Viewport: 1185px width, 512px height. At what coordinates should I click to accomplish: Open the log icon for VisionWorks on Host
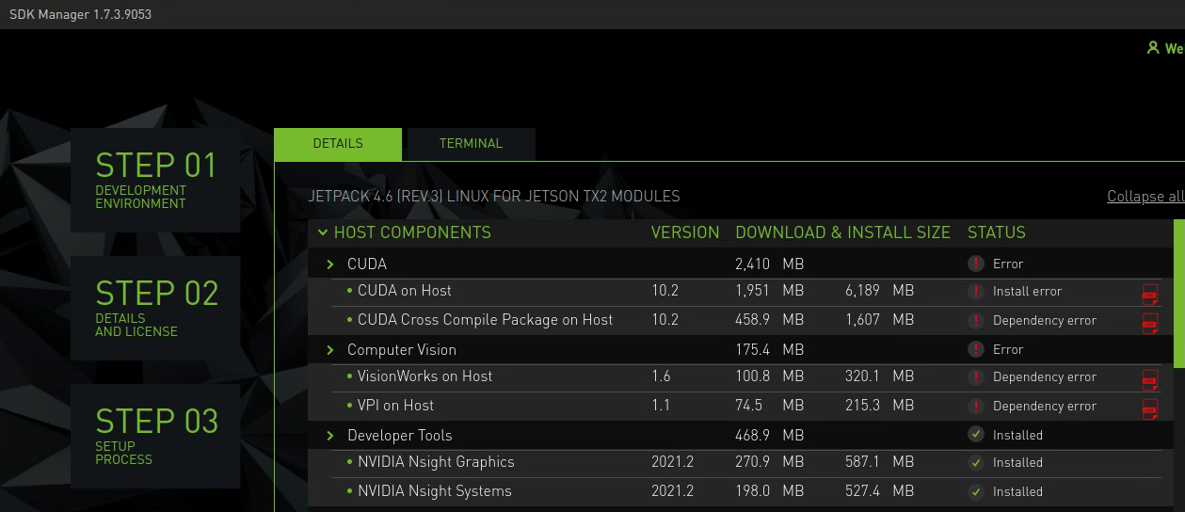1149,379
